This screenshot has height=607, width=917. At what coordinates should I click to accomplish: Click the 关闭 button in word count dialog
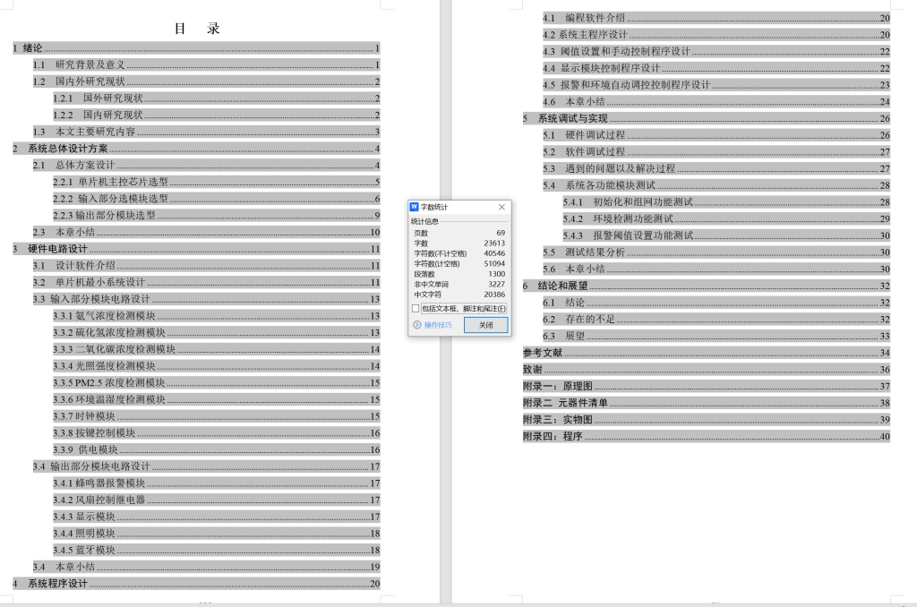pos(485,325)
